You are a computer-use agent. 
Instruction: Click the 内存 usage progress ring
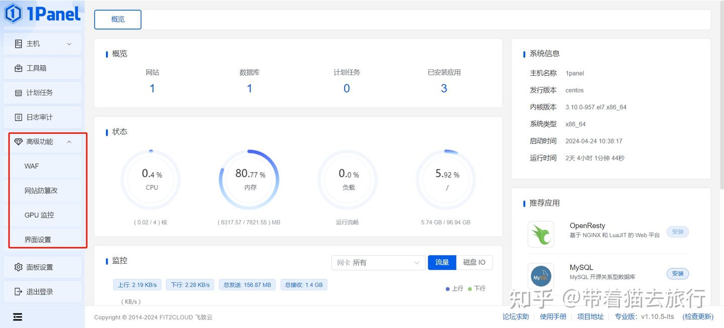pyautogui.click(x=249, y=179)
